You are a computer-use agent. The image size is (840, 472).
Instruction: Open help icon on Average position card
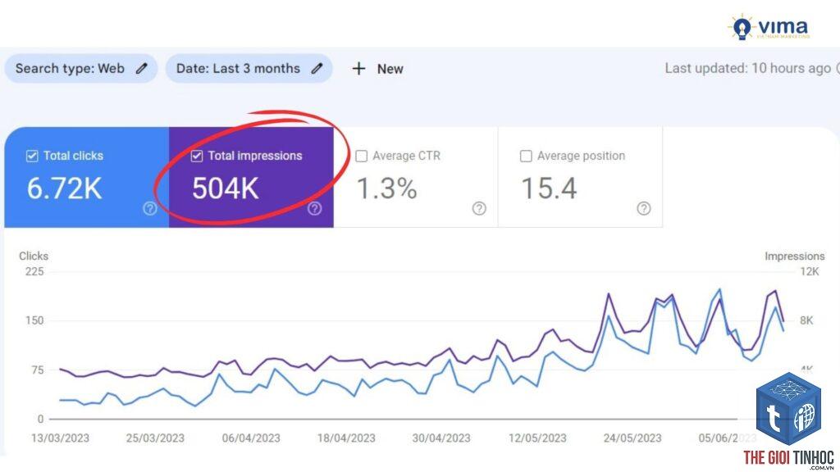click(643, 208)
